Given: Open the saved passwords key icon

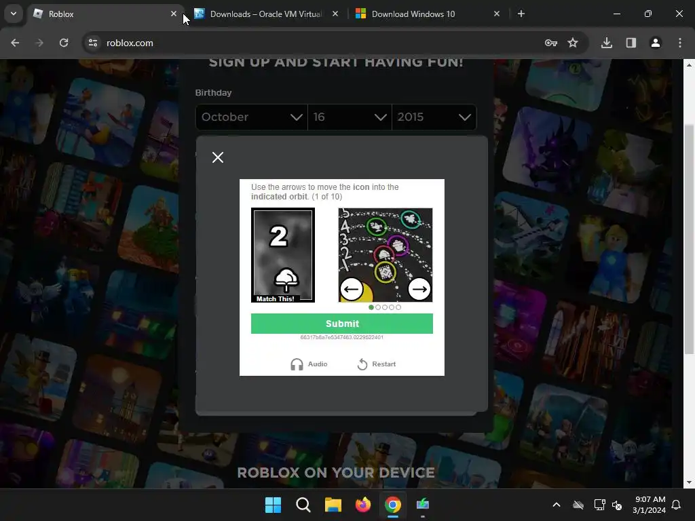Looking at the screenshot, I should pos(551,43).
